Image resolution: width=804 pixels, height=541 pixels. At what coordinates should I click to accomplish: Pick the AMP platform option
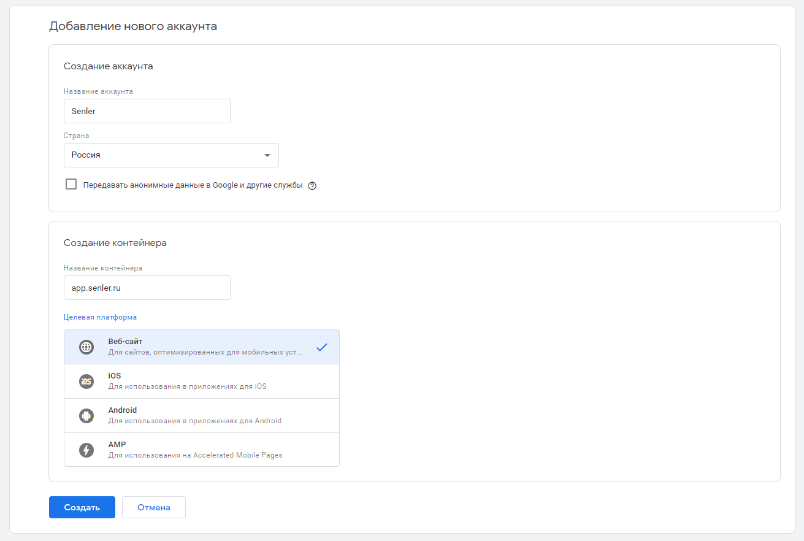coord(202,450)
